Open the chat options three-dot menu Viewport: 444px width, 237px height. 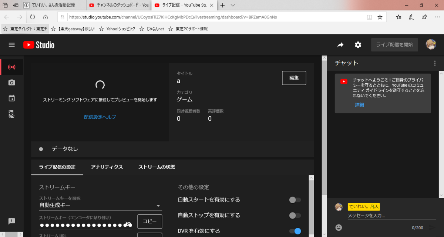(435, 63)
